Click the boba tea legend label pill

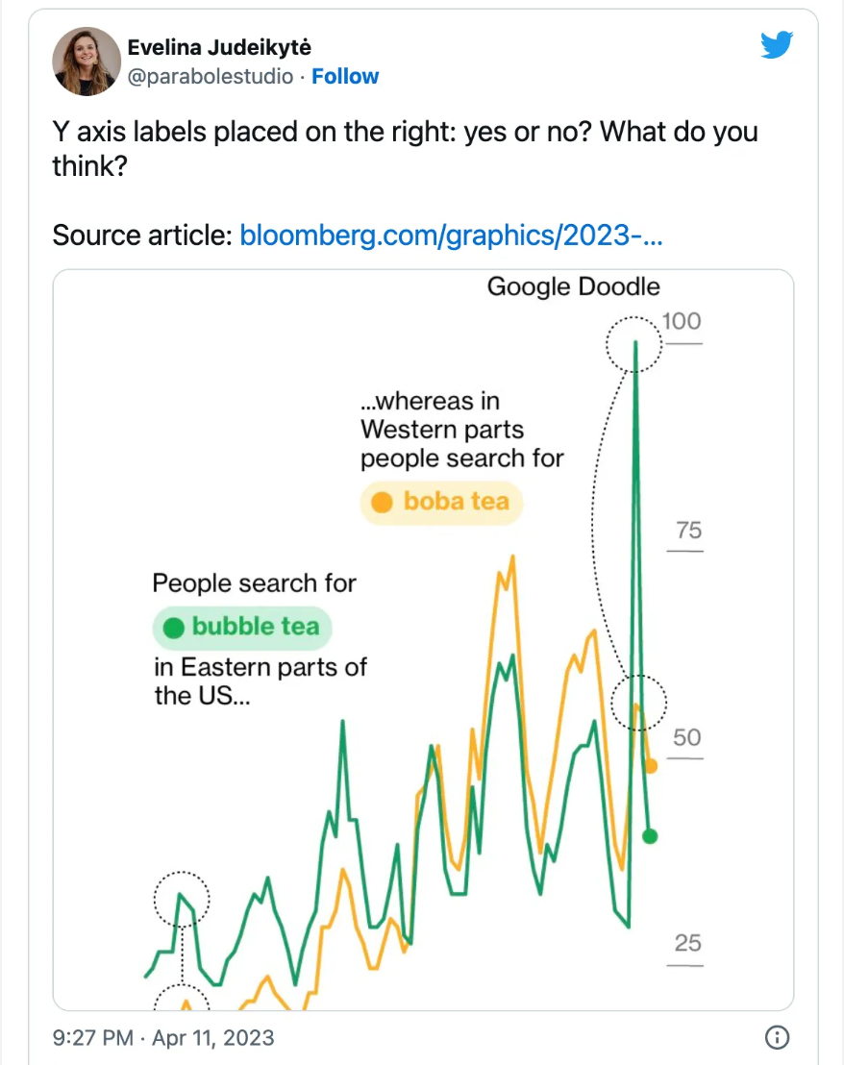pos(442,502)
